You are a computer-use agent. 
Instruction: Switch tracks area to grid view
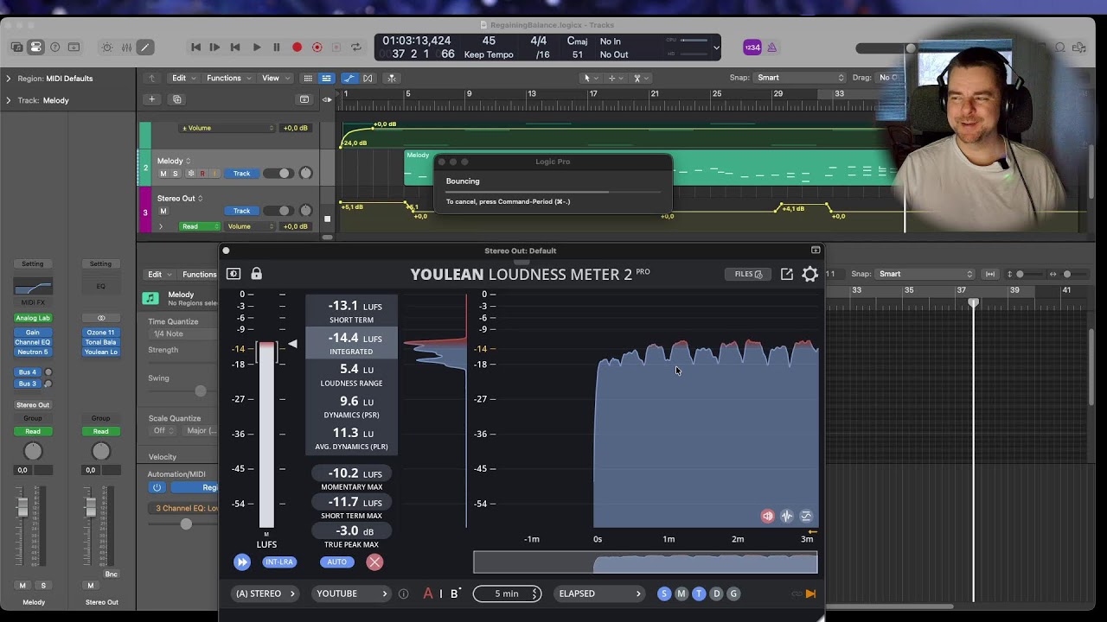[307, 78]
